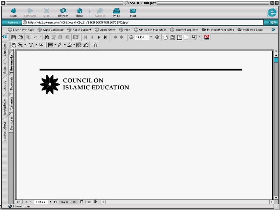Open the History explorer tab

pyautogui.click(x=5, y=69)
